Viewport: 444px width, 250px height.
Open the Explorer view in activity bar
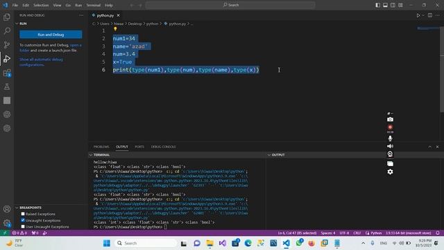point(7,17)
